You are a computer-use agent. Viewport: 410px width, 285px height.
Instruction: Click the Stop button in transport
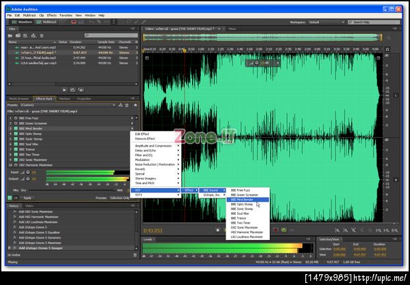217,230
